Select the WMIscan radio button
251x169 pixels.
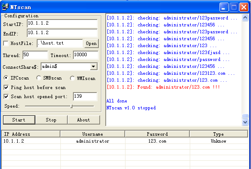coord(72,78)
